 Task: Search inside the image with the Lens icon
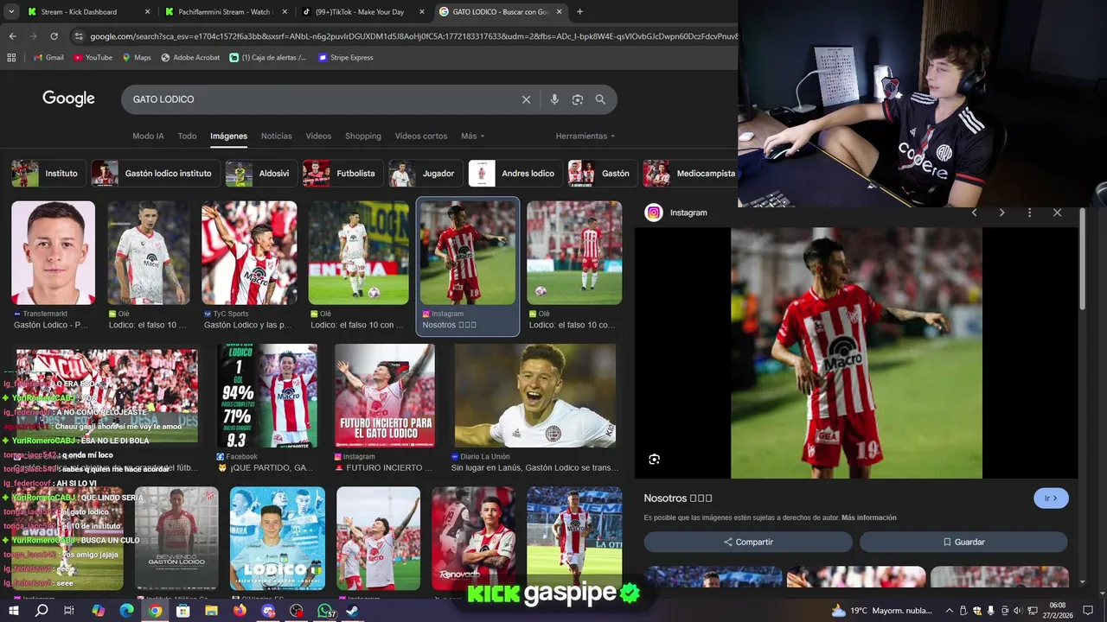655,459
